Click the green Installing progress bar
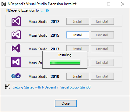 (65, 62)
